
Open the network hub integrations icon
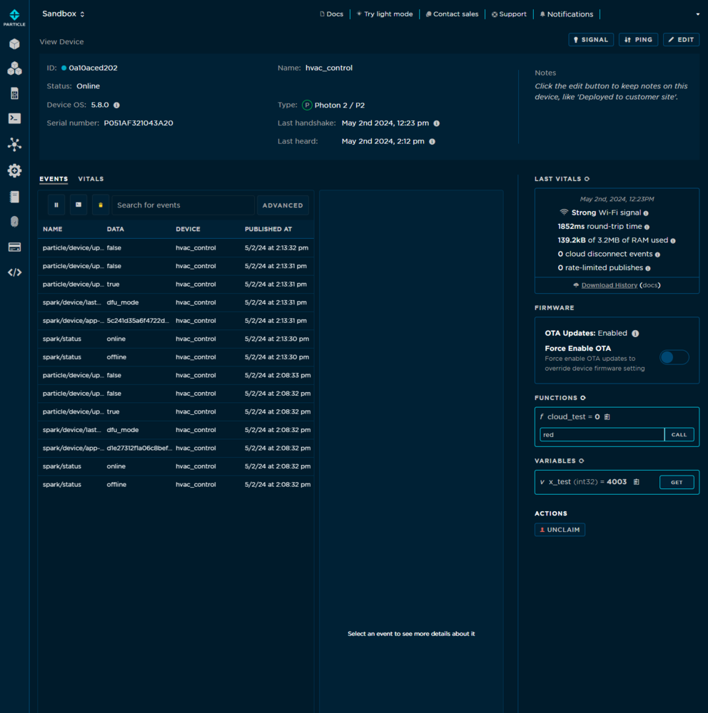14,145
